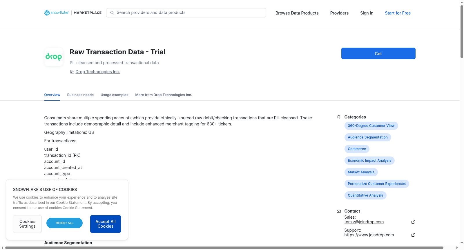This screenshot has width=464, height=250.
Task: Click the text Geography limitations: US
Action: [69, 132]
